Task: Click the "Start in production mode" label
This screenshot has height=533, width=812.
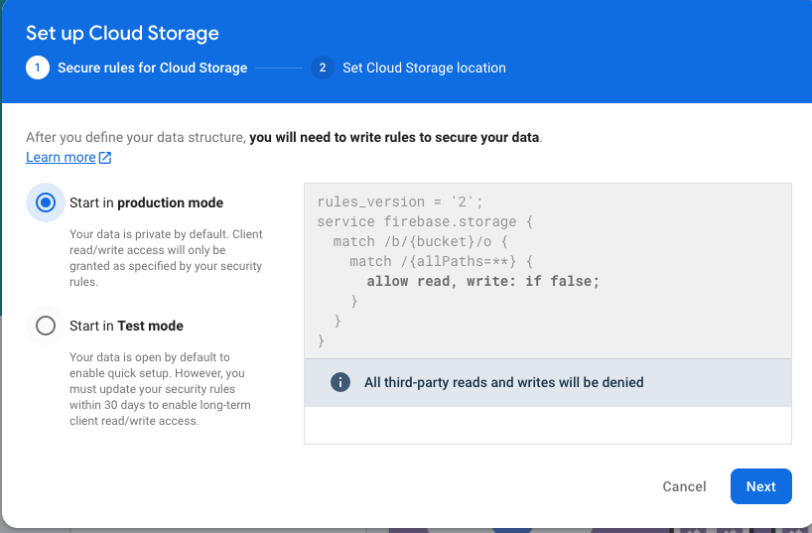Action: [146, 202]
